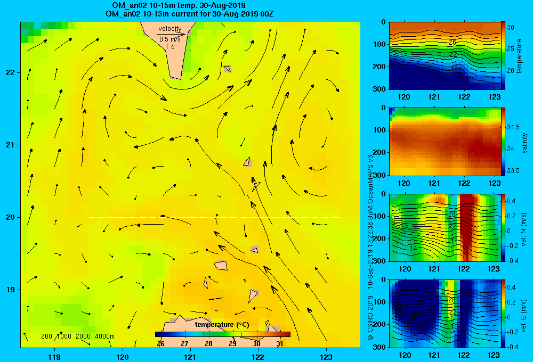Click the velocity reference arrow in legend

pos(171,34)
